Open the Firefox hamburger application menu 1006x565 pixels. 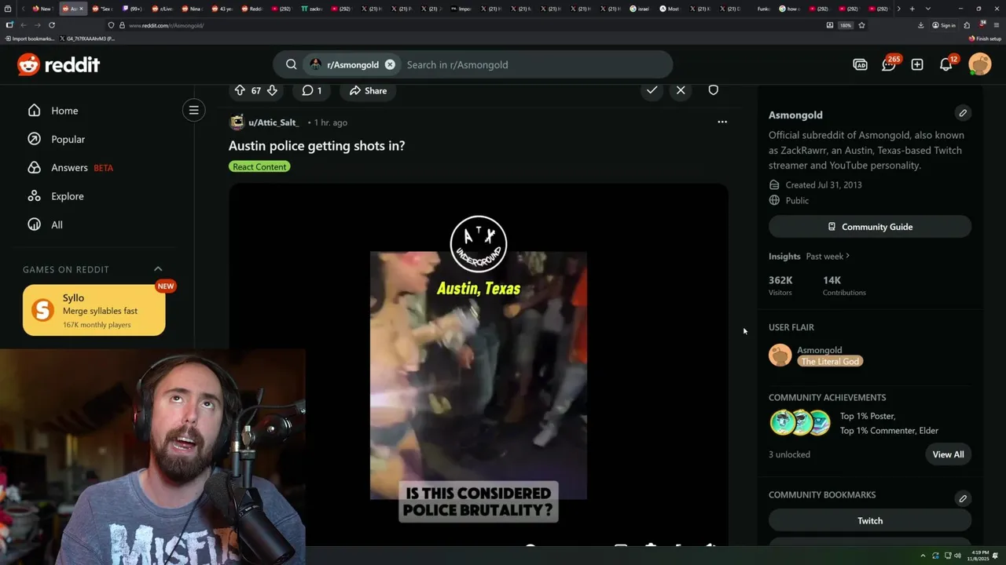[997, 25]
